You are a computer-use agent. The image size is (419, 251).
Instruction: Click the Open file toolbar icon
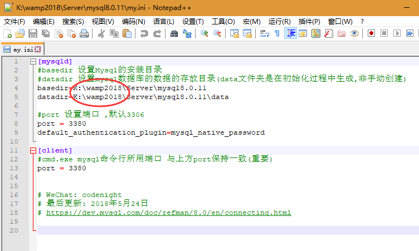point(20,33)
